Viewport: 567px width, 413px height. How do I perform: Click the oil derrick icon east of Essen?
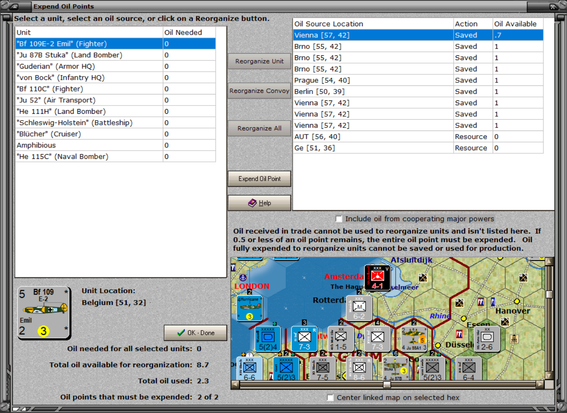(514, 339)
